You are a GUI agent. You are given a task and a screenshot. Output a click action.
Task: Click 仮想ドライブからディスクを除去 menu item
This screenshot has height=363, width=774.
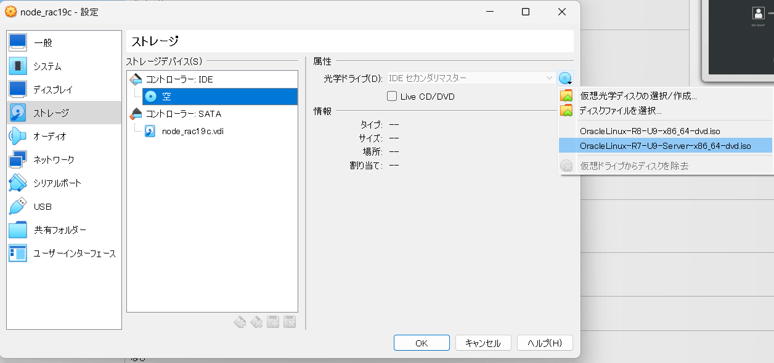coord(665,166)
